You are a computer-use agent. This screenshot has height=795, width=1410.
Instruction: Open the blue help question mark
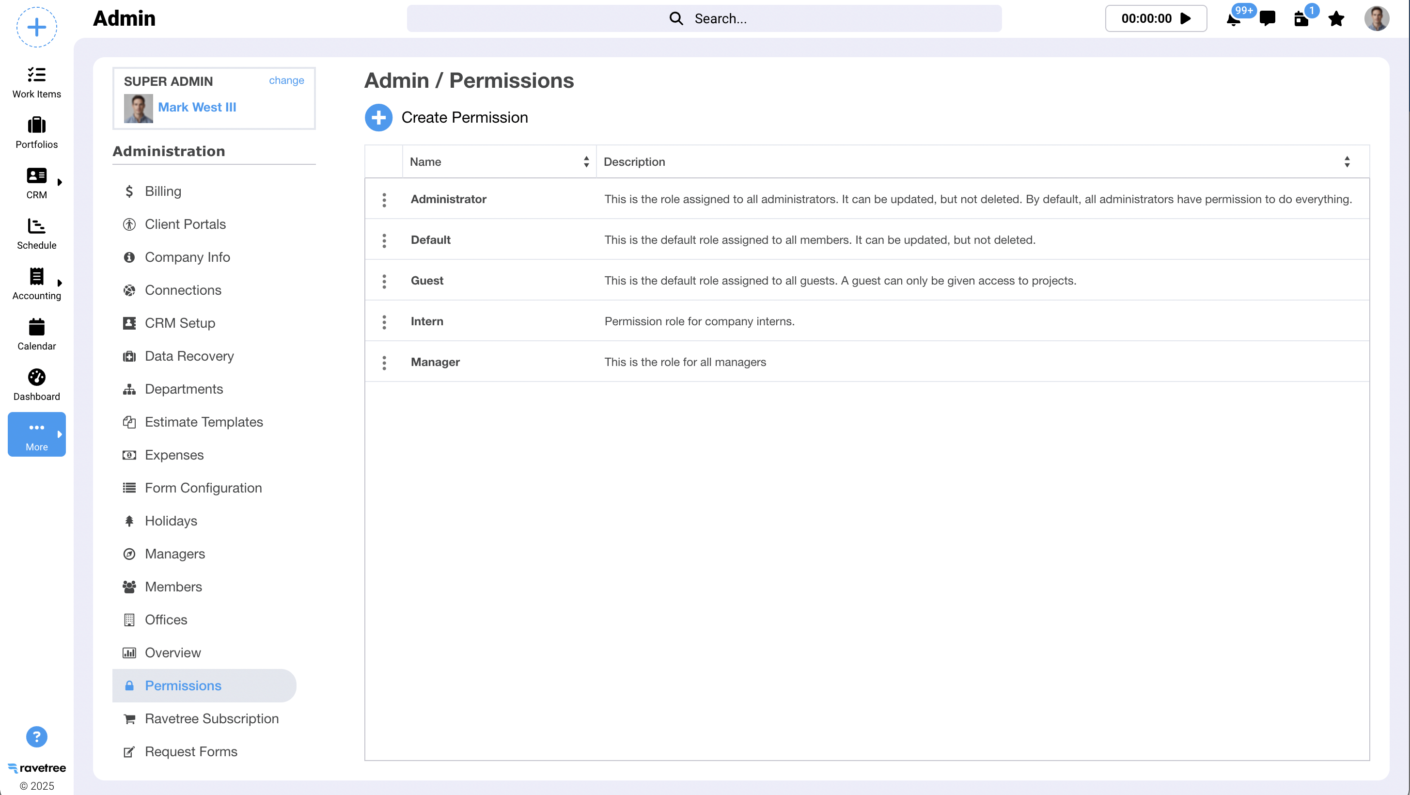coord(37,736)
